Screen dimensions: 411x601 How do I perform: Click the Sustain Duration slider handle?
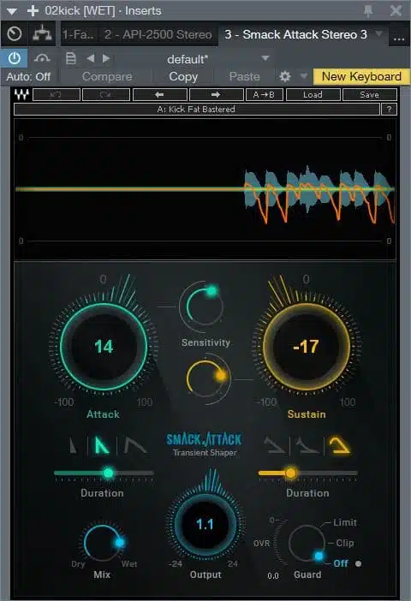290,473
